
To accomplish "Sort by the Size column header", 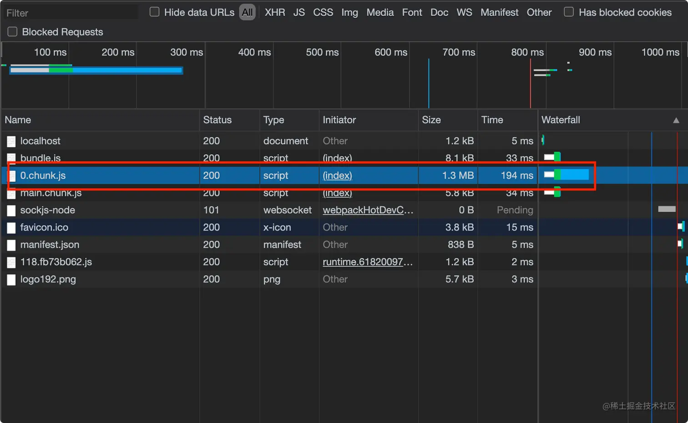I will [x=431, y=120].
